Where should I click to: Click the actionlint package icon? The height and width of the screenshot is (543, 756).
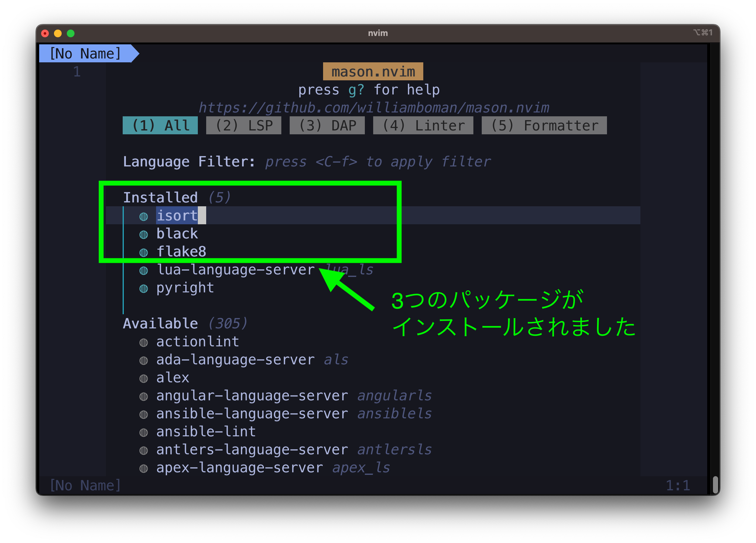coord(145,341)
